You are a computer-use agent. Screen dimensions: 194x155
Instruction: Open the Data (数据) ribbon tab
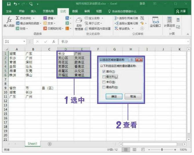[x=75, y=11]
